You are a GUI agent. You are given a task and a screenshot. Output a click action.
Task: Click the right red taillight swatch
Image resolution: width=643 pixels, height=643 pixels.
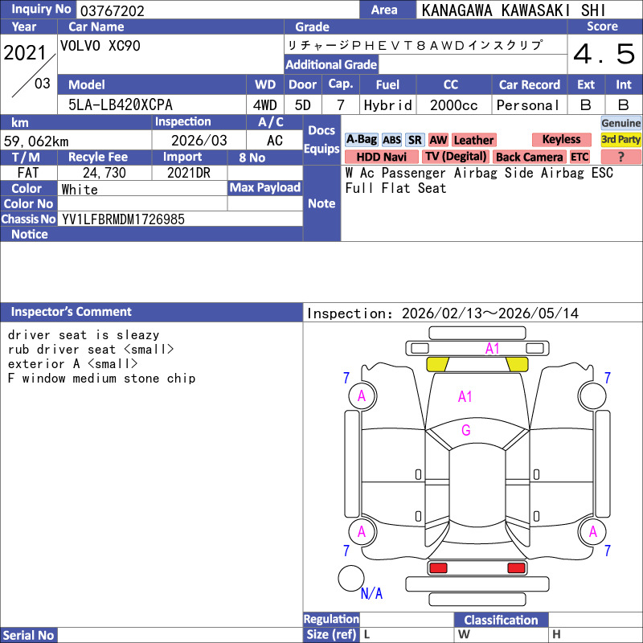[x=516, y=568]
